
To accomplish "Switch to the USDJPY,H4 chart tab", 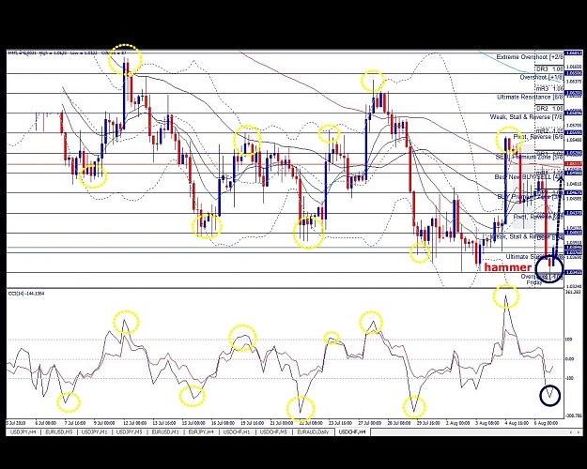I will pos(23,432).
